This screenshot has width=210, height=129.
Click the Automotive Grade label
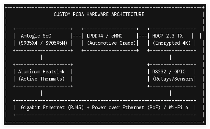[111, 43]
